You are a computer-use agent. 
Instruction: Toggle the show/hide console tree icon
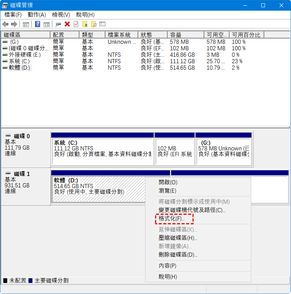pyautogui.click(x=26, y=24)
